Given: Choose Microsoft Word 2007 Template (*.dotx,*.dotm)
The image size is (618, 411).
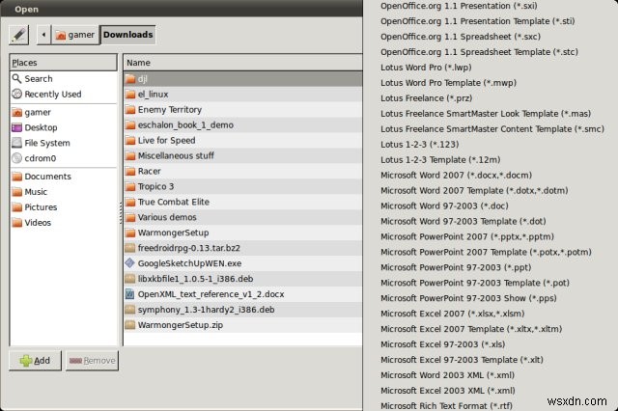Looking at the screenshot, I should pyautogui.click(x=474, y=190).
